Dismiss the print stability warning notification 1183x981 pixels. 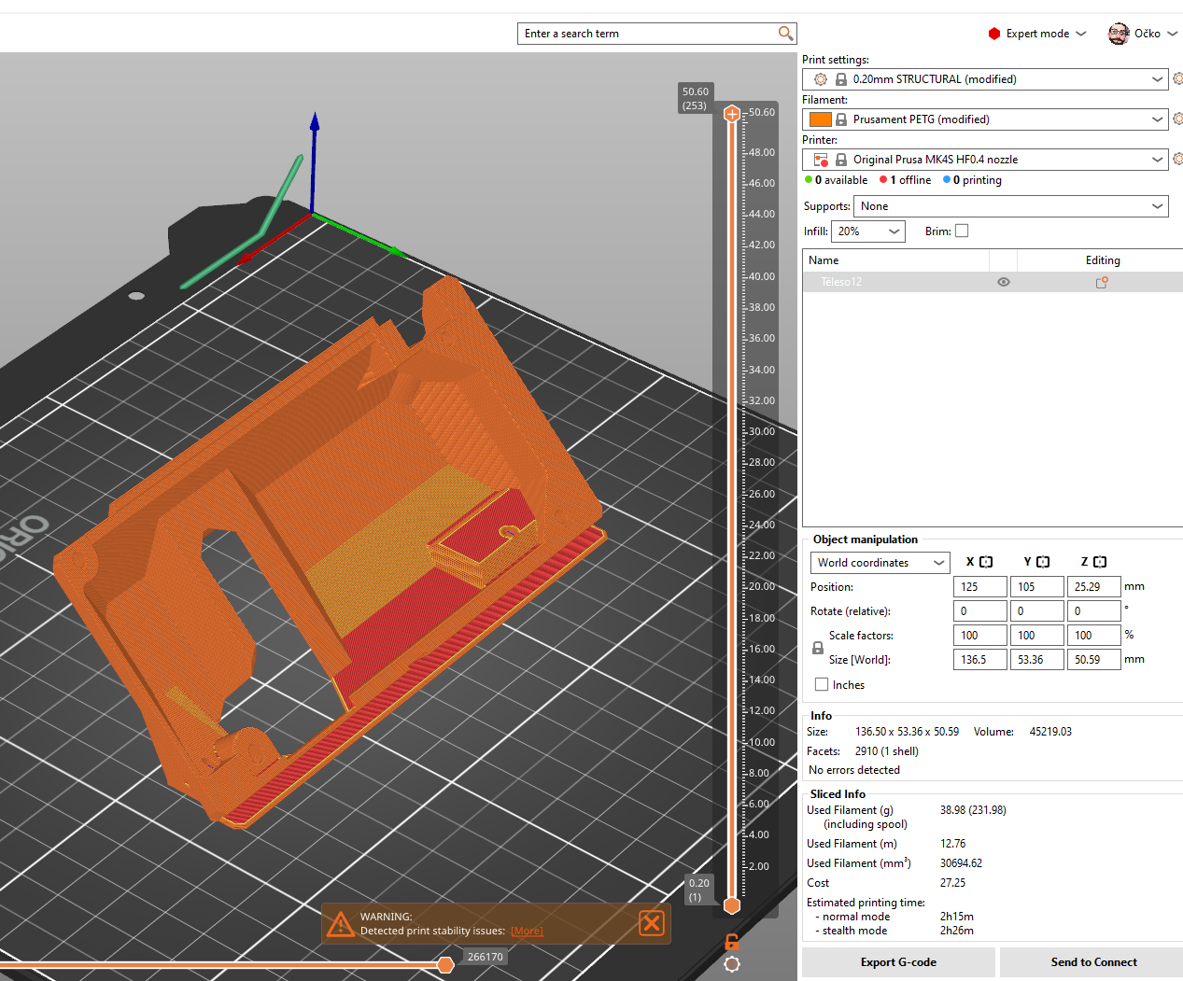tap(651, 923)
